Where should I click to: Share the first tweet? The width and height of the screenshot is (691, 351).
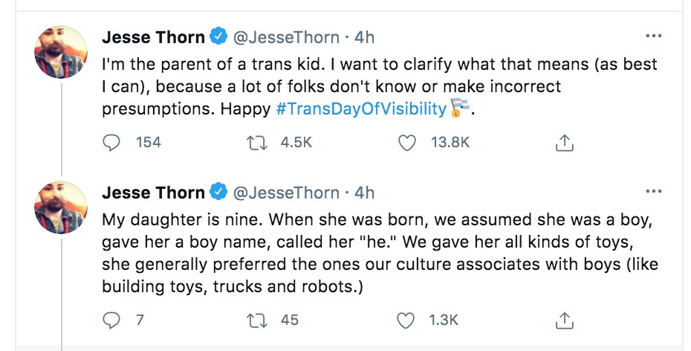[x=564, y=142]
